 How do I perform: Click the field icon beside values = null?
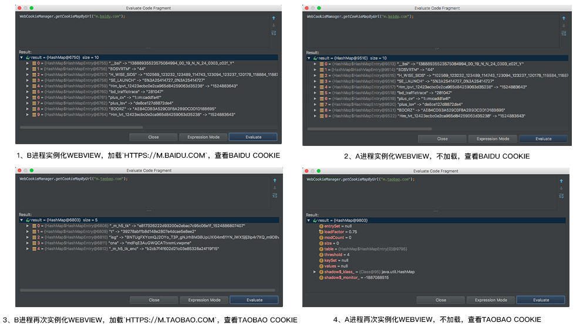coord(321,266)
